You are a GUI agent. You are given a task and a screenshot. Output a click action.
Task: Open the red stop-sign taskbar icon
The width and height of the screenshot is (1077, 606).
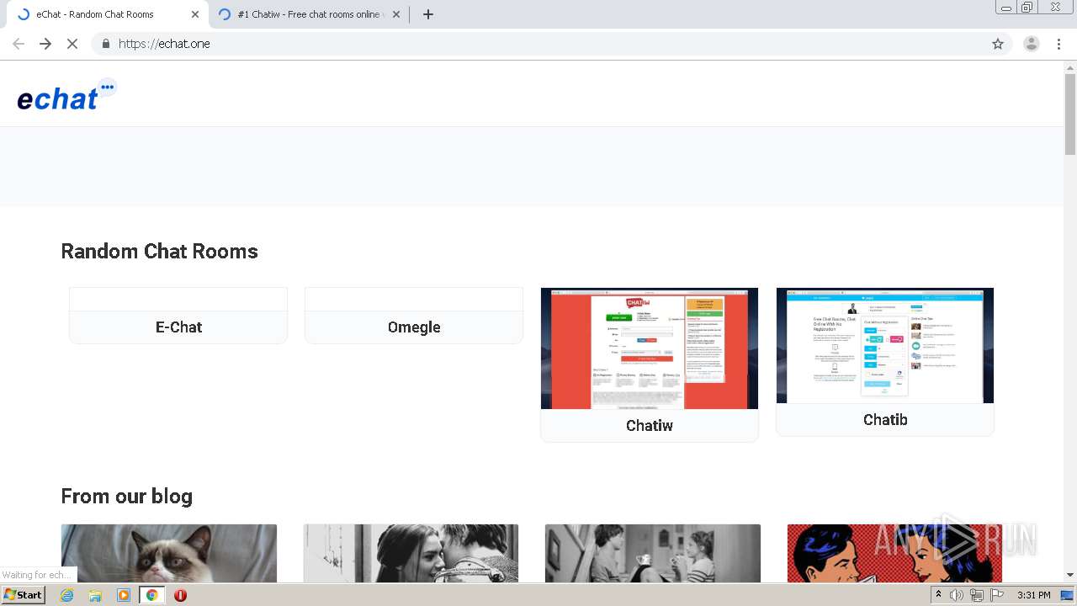[180, 595]
